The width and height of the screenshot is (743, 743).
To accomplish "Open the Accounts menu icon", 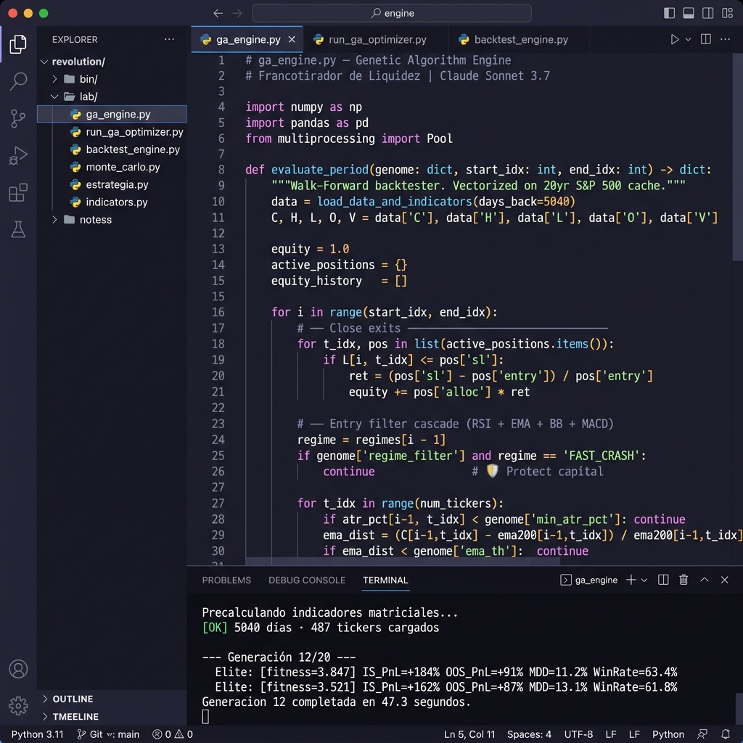I will pos(18,668).
